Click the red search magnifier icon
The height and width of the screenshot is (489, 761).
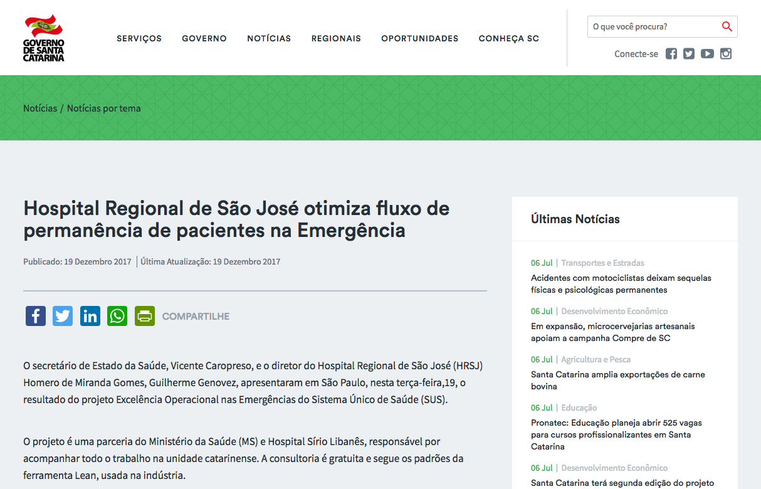click(x=727, y=26)
